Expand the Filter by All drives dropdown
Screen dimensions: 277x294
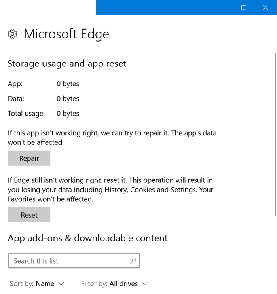[114, 284]
